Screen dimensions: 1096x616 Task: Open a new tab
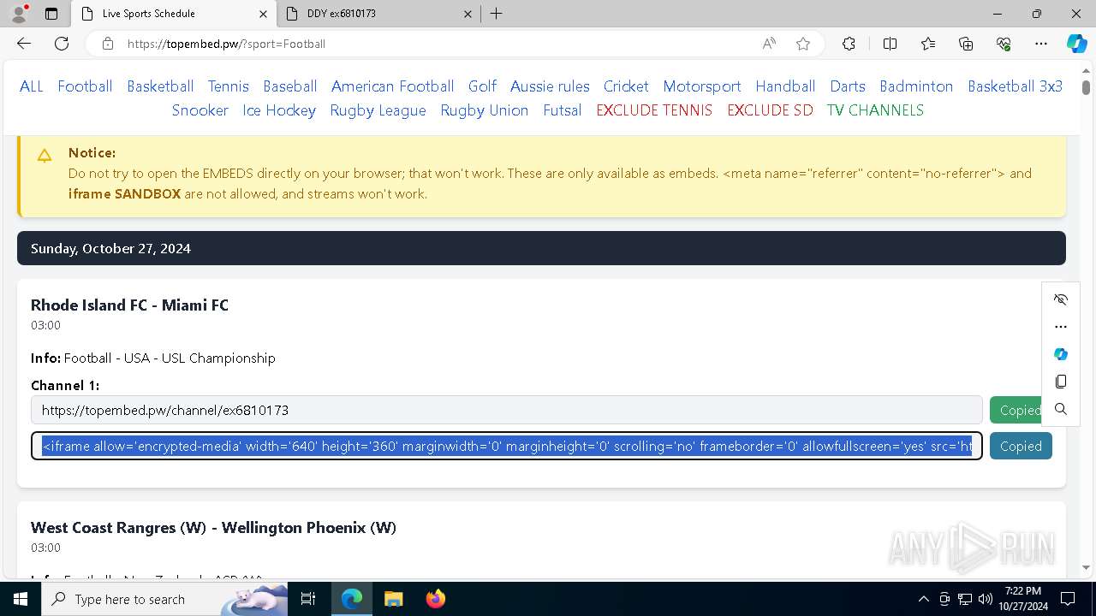click(497, 14)
